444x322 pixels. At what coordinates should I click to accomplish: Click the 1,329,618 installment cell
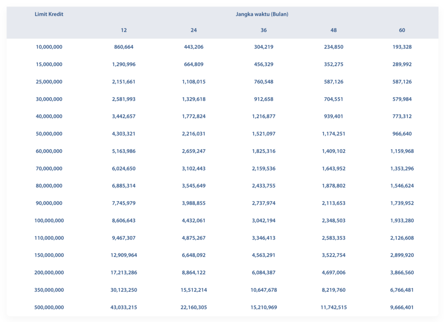(194, 99)
